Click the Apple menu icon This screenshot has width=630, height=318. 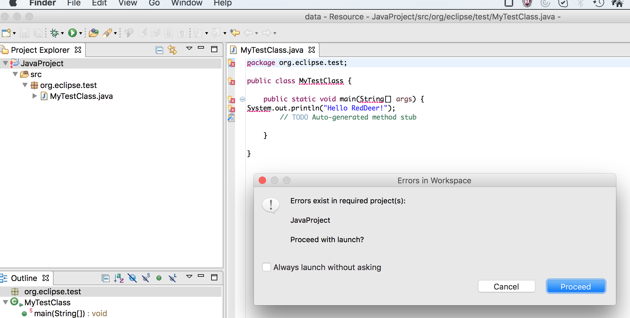pyautogui.click(x=13, y=3)
